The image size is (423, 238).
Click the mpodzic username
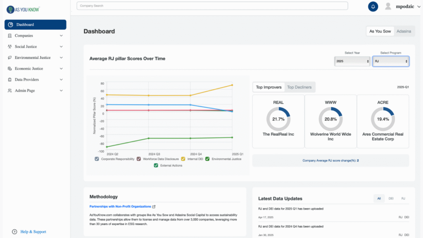point(405,7)
